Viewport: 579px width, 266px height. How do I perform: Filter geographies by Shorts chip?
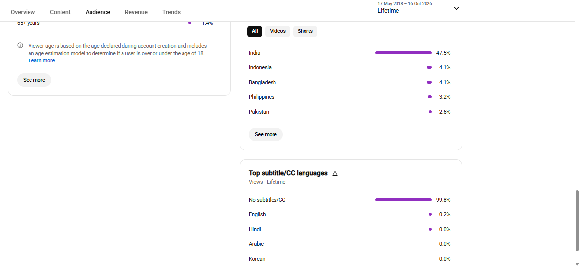[x=305, y=31]
